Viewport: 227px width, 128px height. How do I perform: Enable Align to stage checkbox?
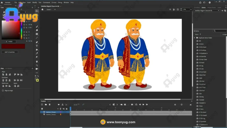[3, 91]
